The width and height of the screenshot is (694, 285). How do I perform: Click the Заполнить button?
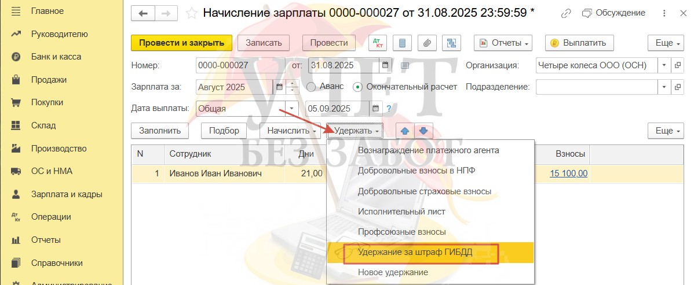pos(160,131)
